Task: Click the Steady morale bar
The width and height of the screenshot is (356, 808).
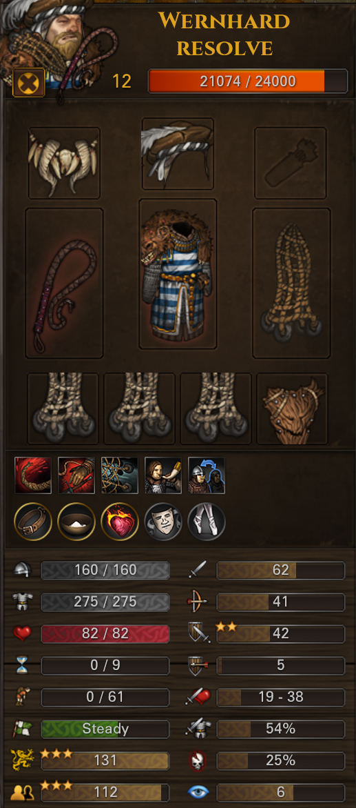Action: point(105,729)
